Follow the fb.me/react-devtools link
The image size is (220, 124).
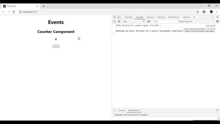pos(199,31)
